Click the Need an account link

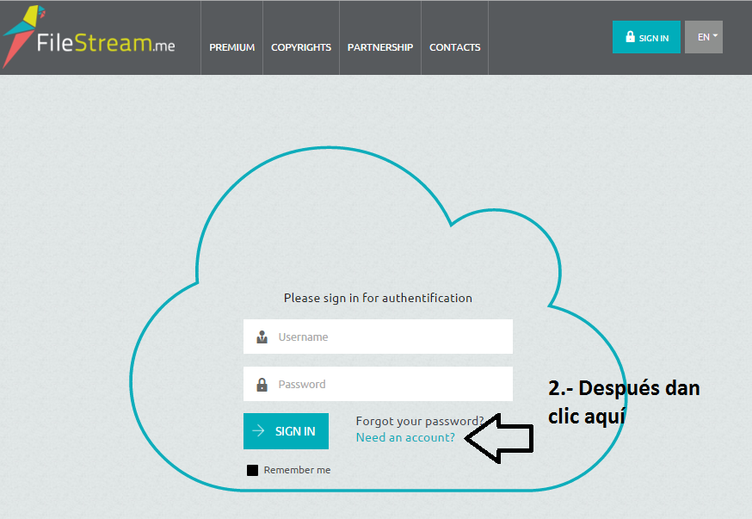pyautogui.click(x=404, y=437)
